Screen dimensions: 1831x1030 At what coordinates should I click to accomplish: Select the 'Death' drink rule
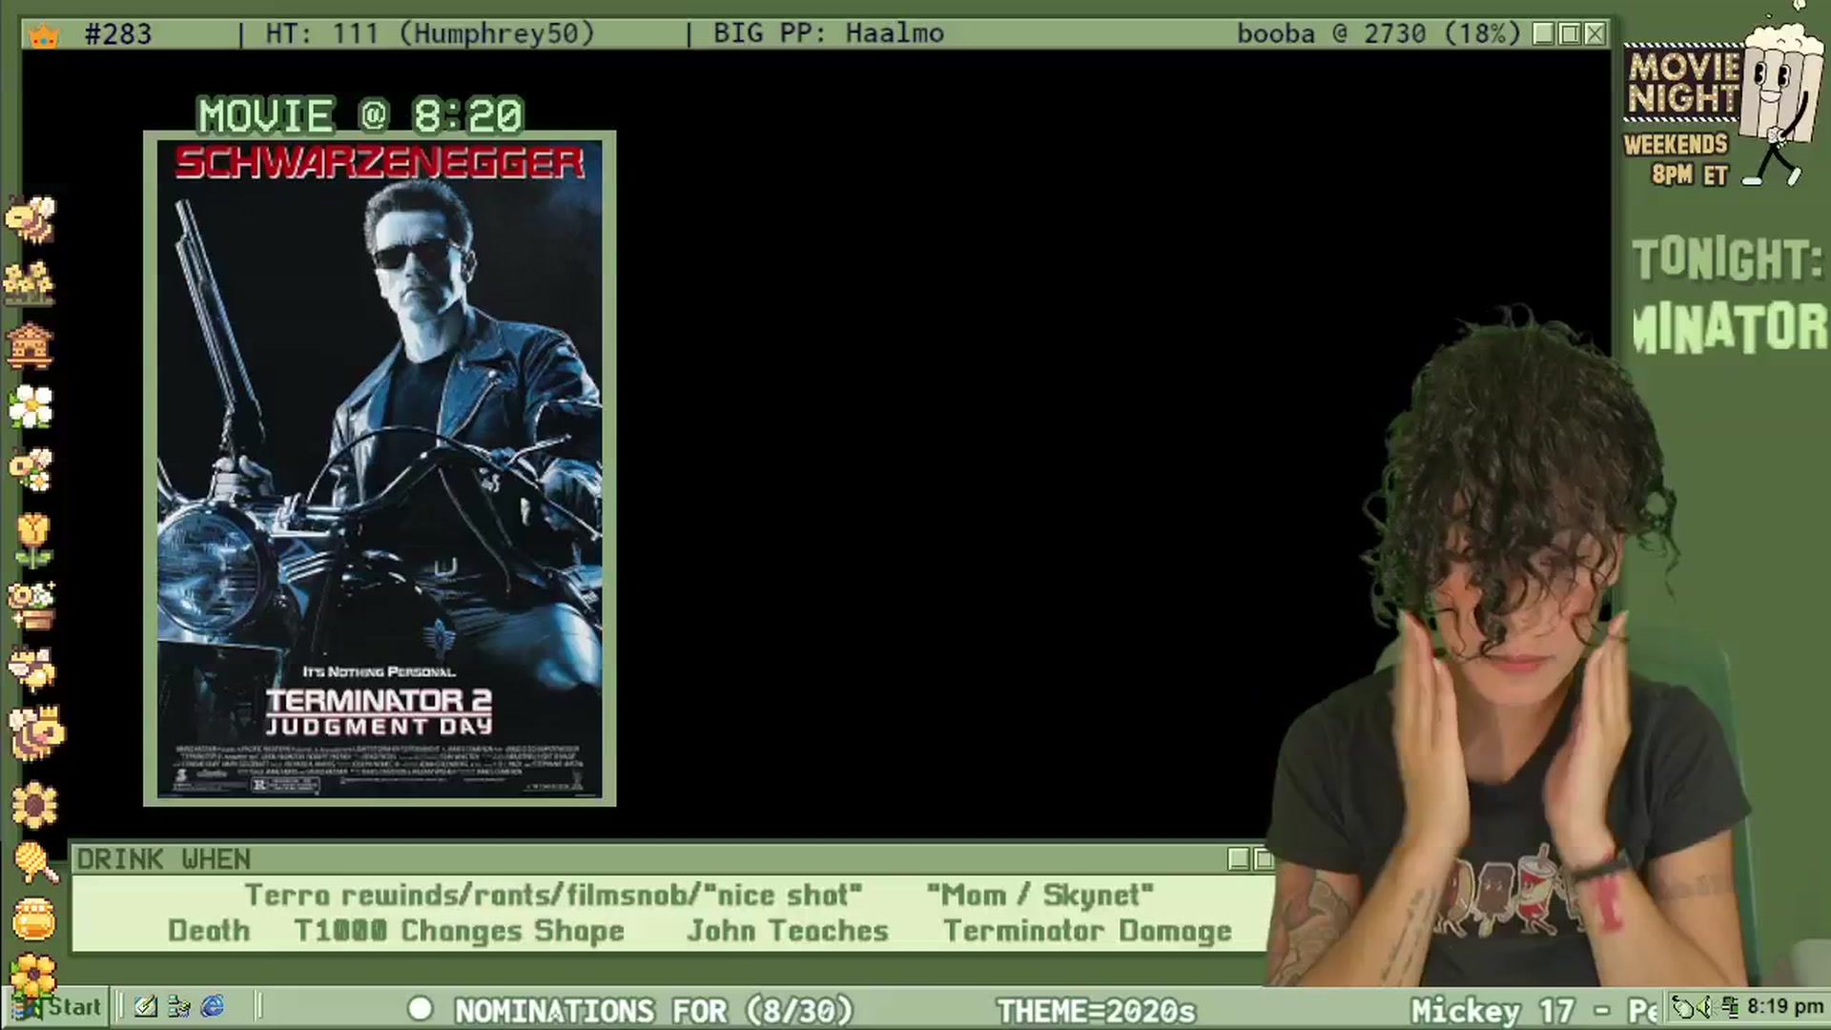click(209, 931)
